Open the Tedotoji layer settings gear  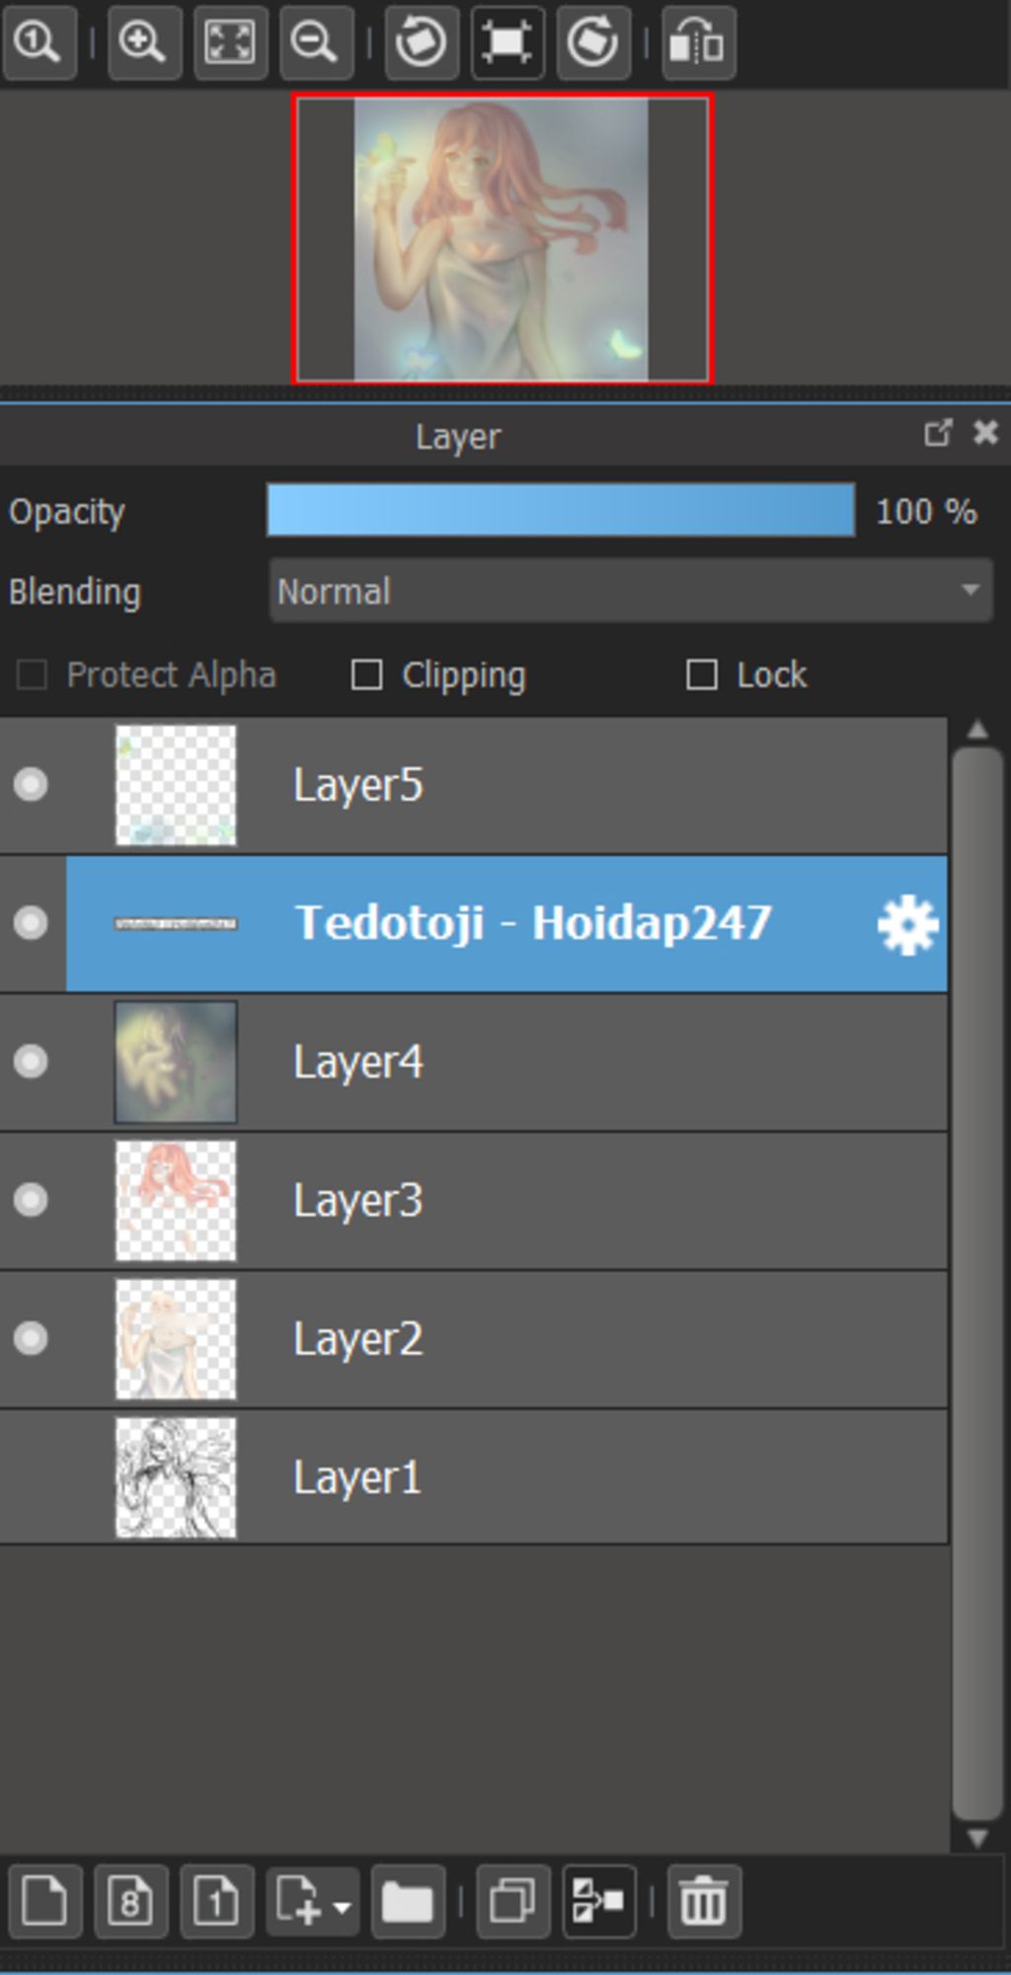907,924
